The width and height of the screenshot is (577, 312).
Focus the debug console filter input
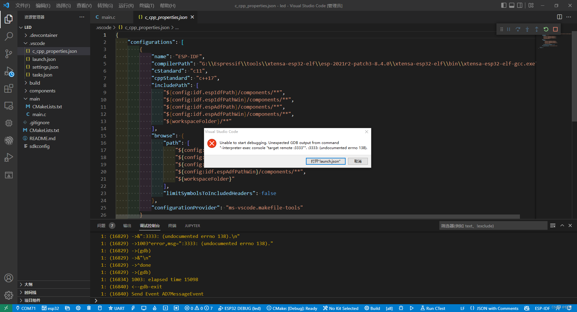[x=493, y=226]
